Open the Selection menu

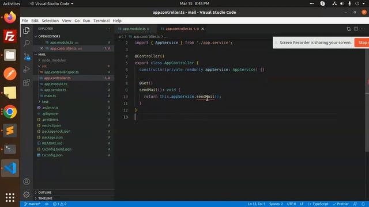pos(50,21)
